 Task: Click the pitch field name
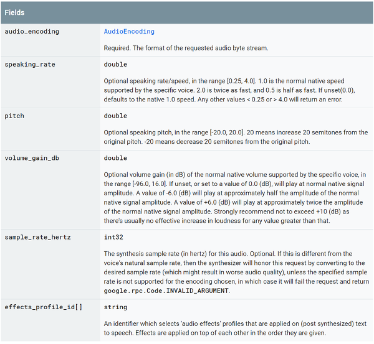pos(14,116)
